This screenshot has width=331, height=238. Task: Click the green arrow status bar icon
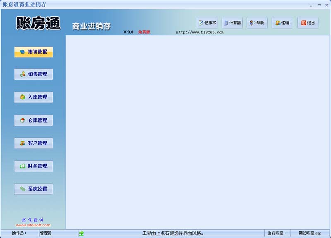tap(81, 233)
